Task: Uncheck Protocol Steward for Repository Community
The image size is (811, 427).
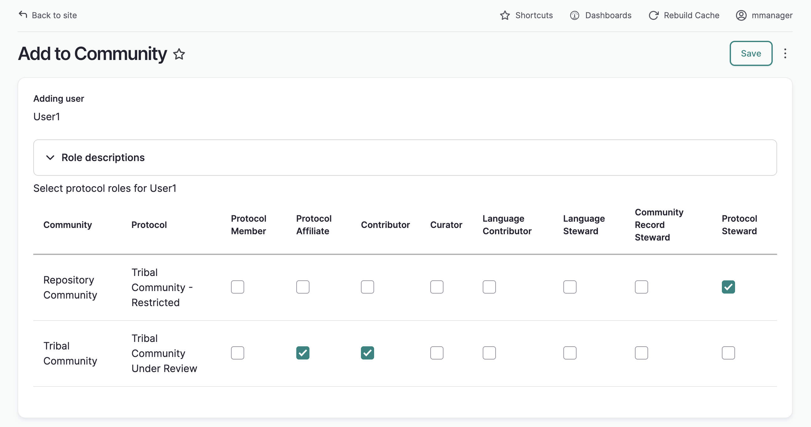Action: tap(728, 287)
